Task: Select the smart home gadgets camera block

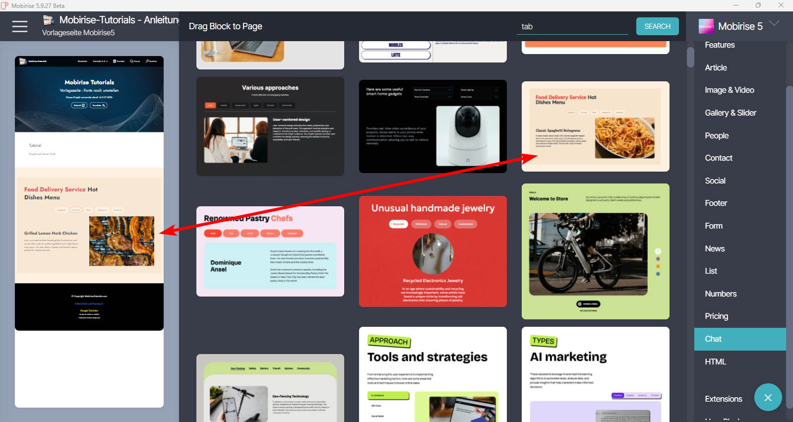Action: click(432, 126)
